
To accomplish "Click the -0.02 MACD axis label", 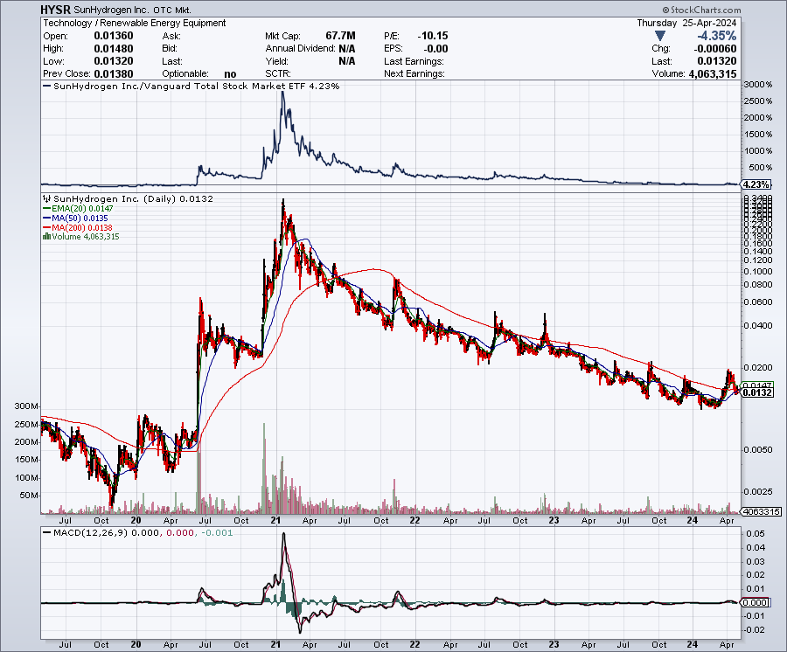I will 755,630.
